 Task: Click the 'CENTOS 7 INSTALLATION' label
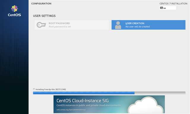pos(173,4)
